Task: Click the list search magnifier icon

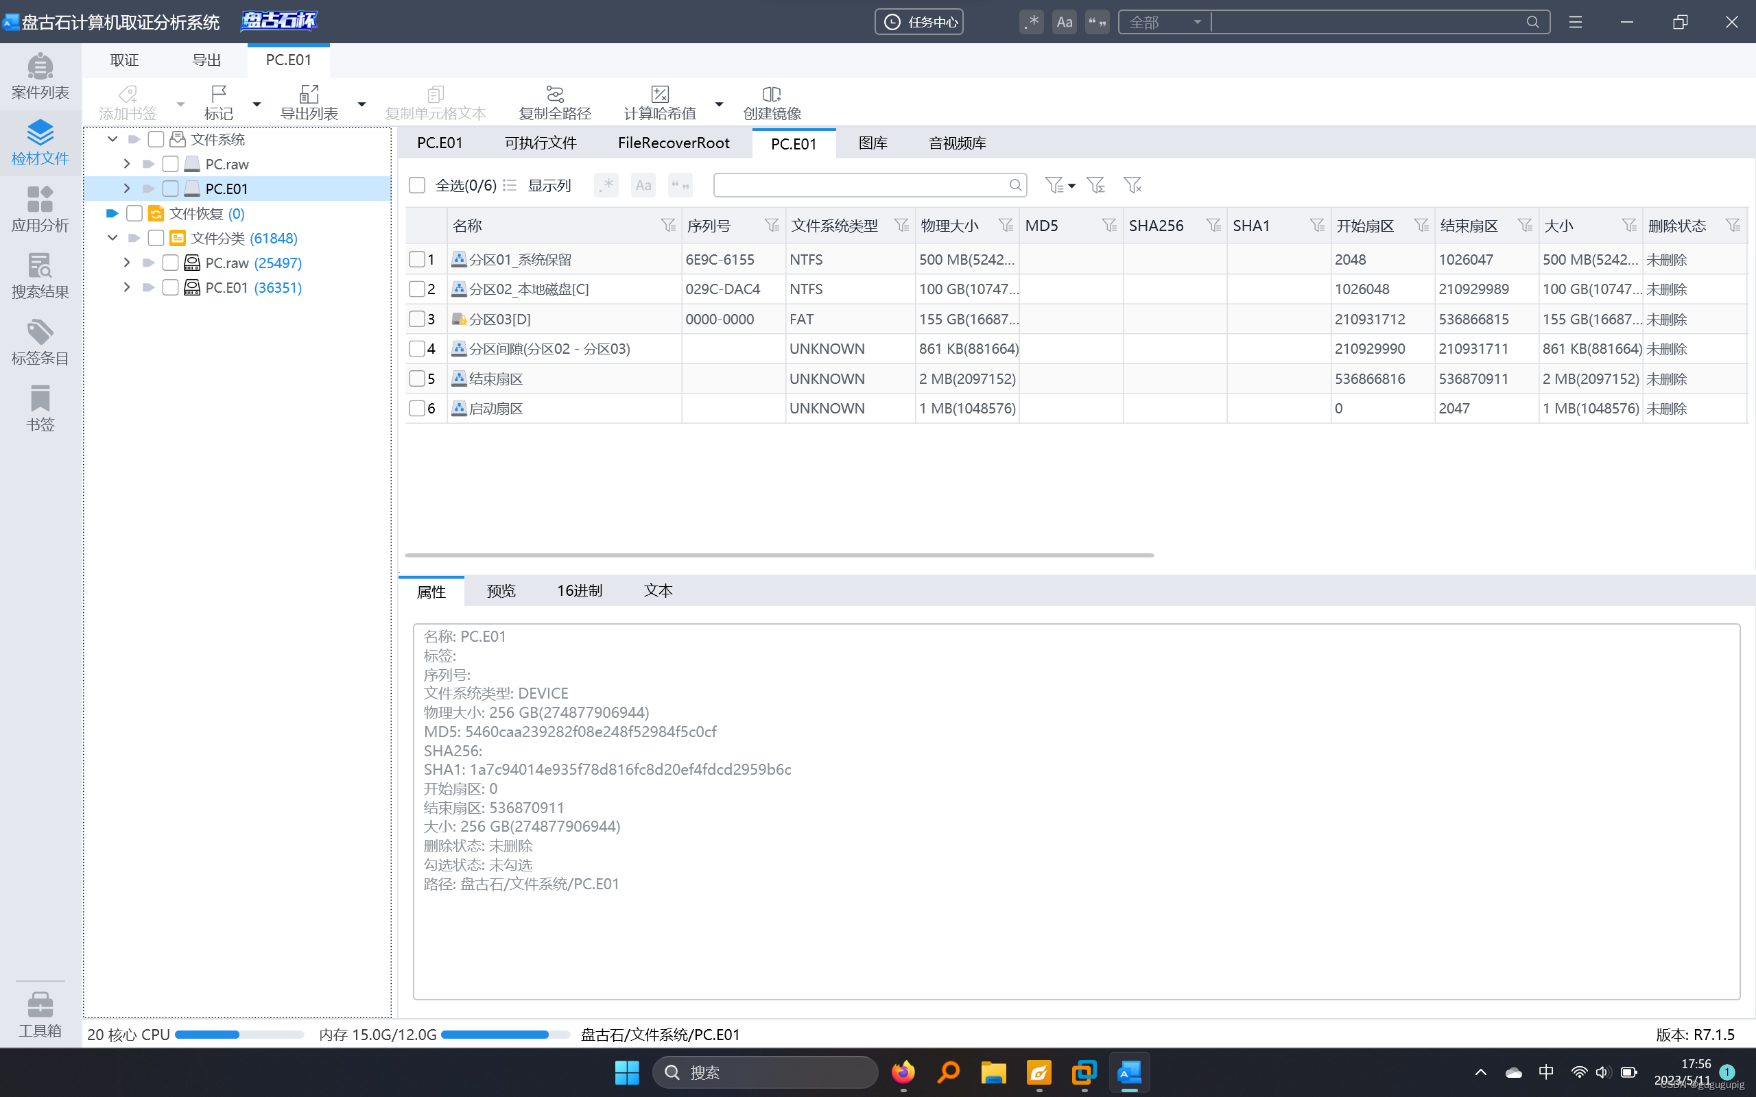Action: (1015, 185)
